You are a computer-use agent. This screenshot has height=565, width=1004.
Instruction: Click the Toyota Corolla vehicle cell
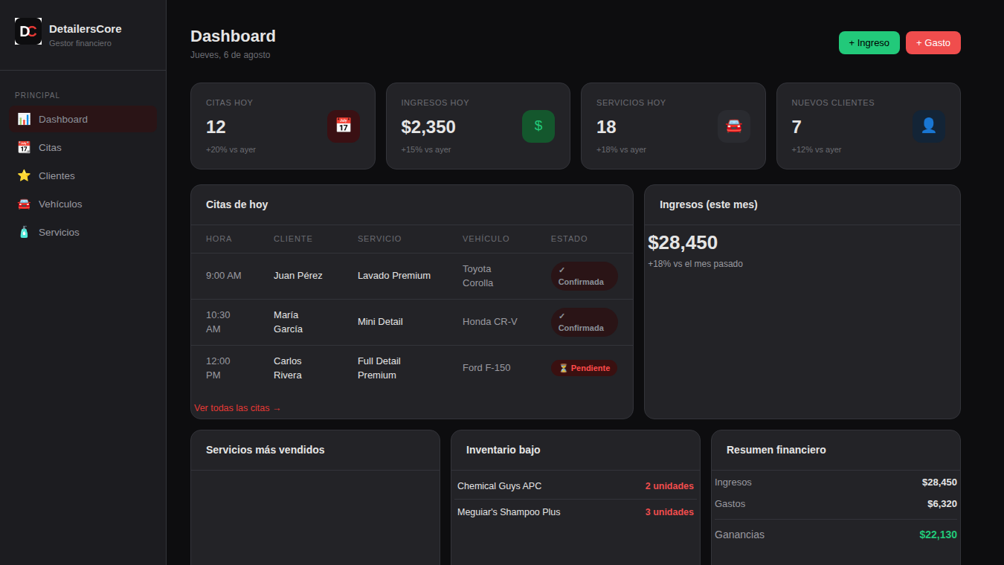(478, 276)
